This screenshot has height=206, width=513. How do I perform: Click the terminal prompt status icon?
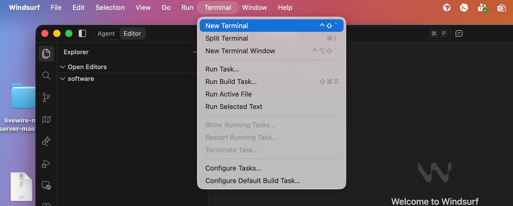pyautogui.click(x=464, y=8)
